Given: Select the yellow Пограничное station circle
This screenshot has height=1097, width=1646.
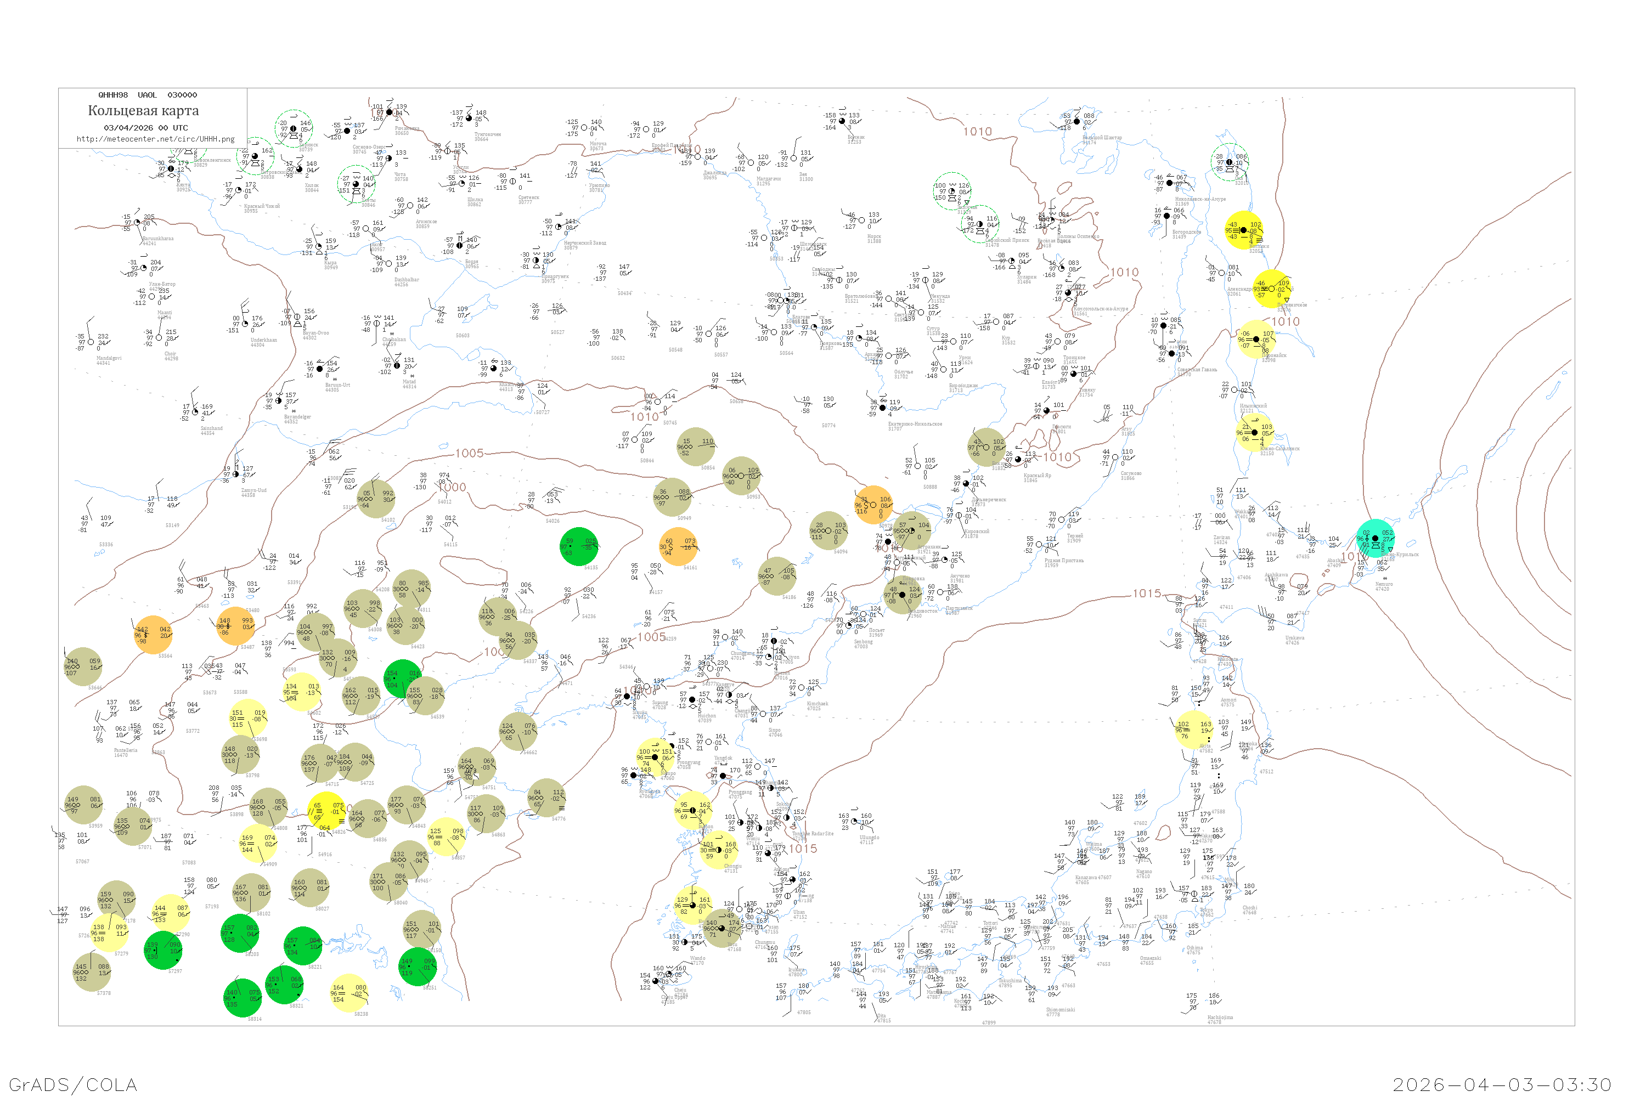Looking at the screenshot, I should tap(1272, 289).
